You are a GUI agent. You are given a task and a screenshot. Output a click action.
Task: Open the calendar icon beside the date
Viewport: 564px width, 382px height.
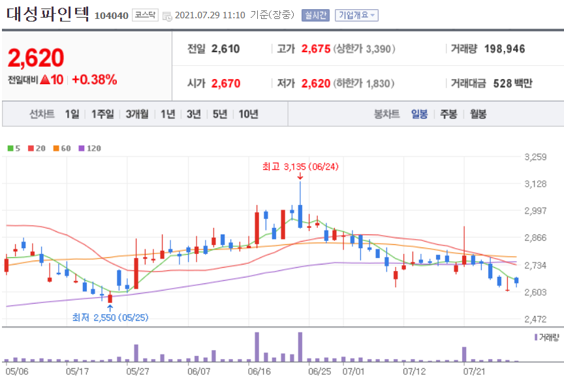coord(167,16)
